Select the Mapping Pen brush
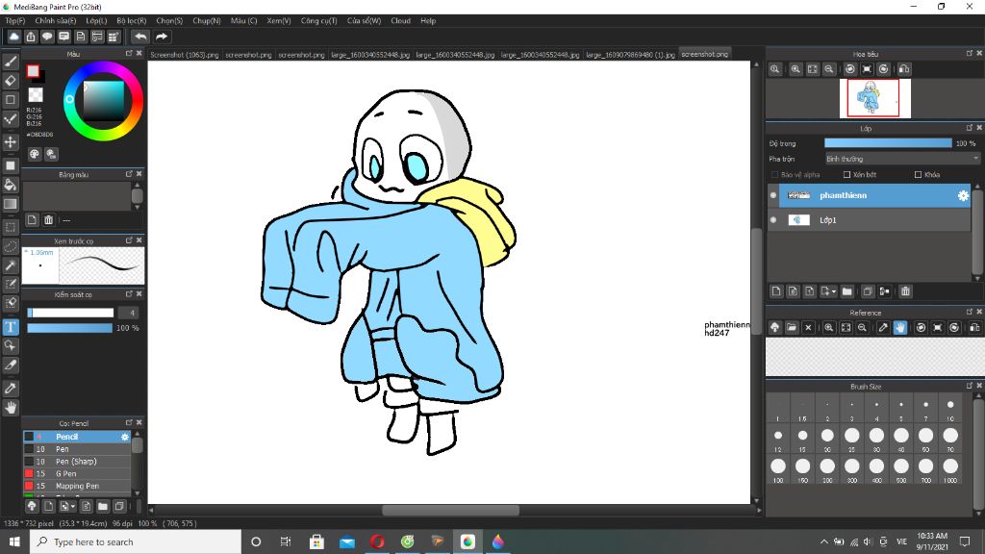This screenshot has width=985, height=554. [77, 486]
